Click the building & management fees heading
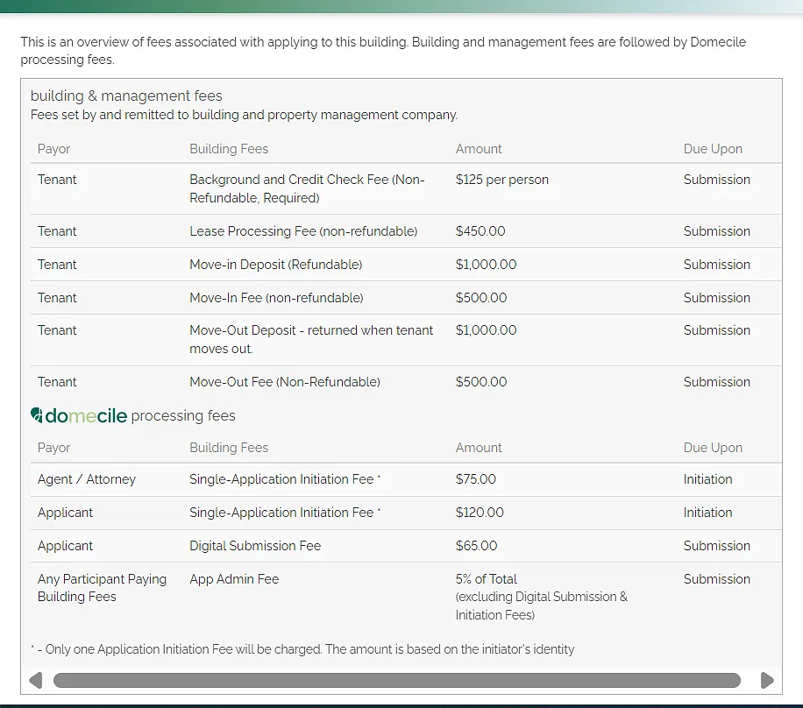The image size is (803, 708). pyautogui.click(x=126, y=96)
